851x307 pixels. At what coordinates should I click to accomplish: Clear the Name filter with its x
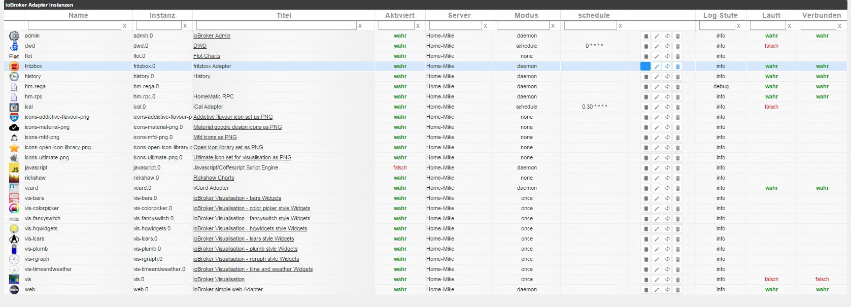pos(125,26)
